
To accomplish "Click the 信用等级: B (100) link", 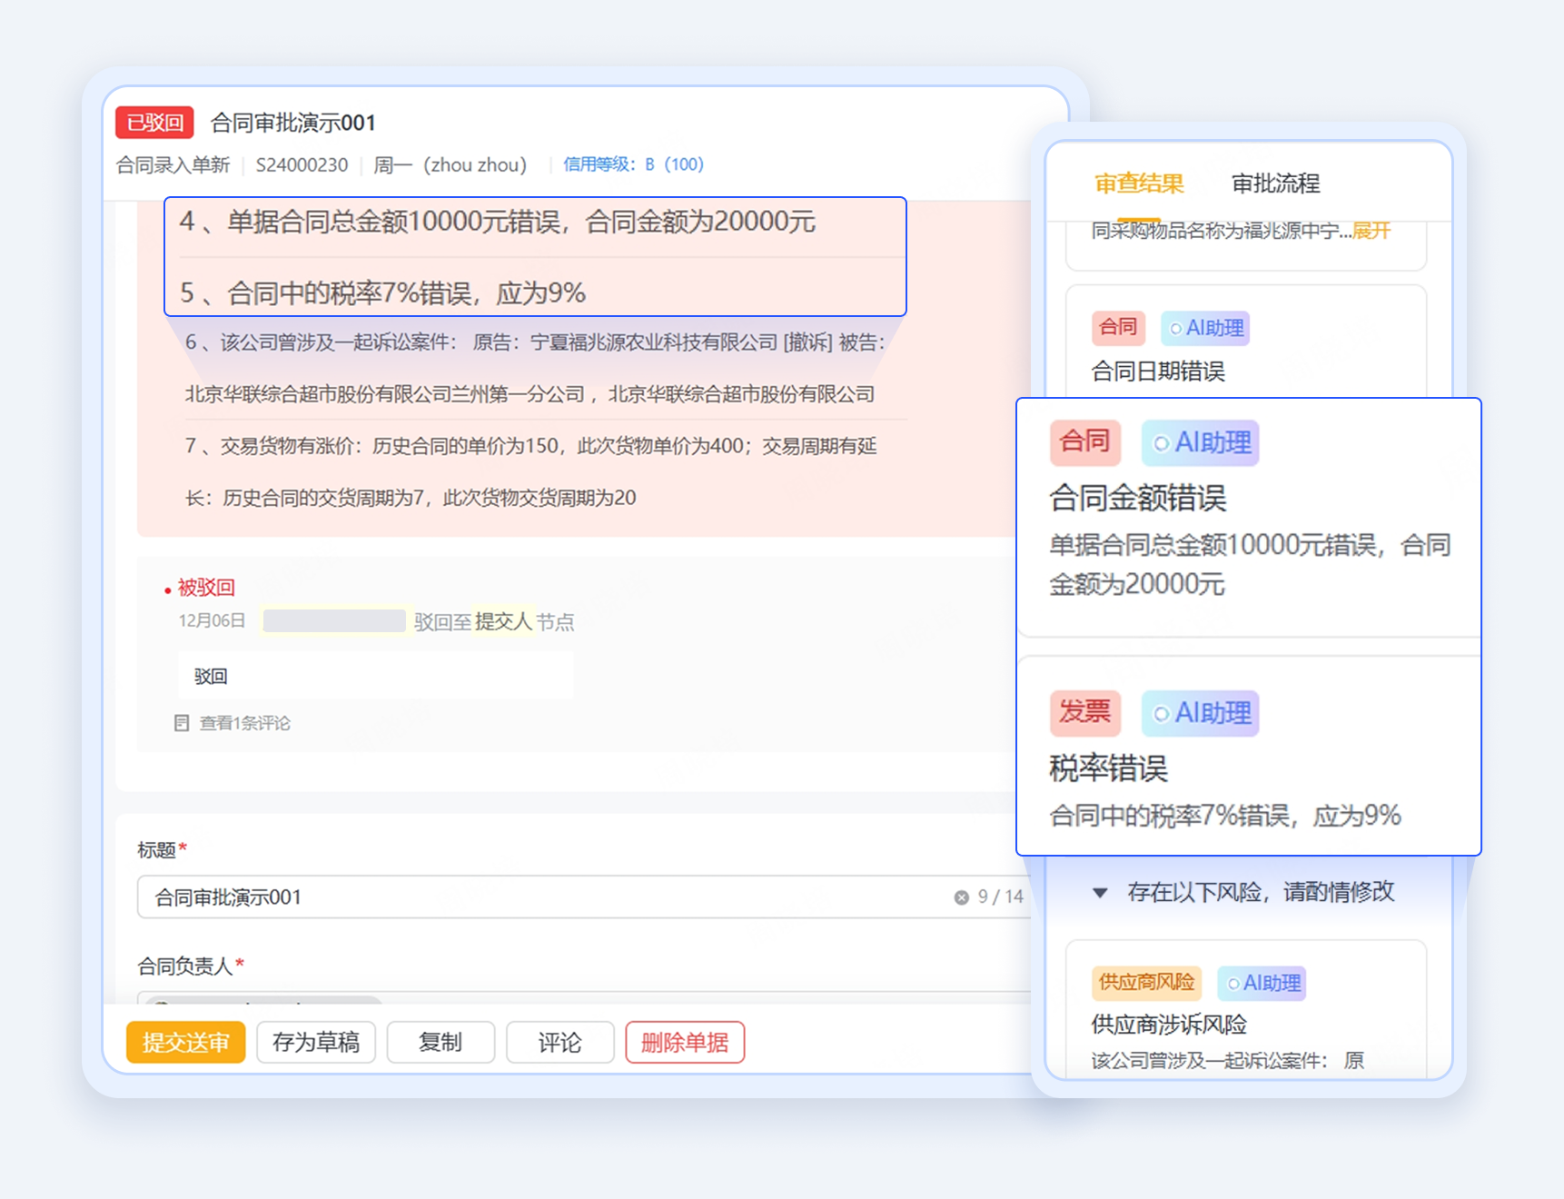I will pos(633,164).
